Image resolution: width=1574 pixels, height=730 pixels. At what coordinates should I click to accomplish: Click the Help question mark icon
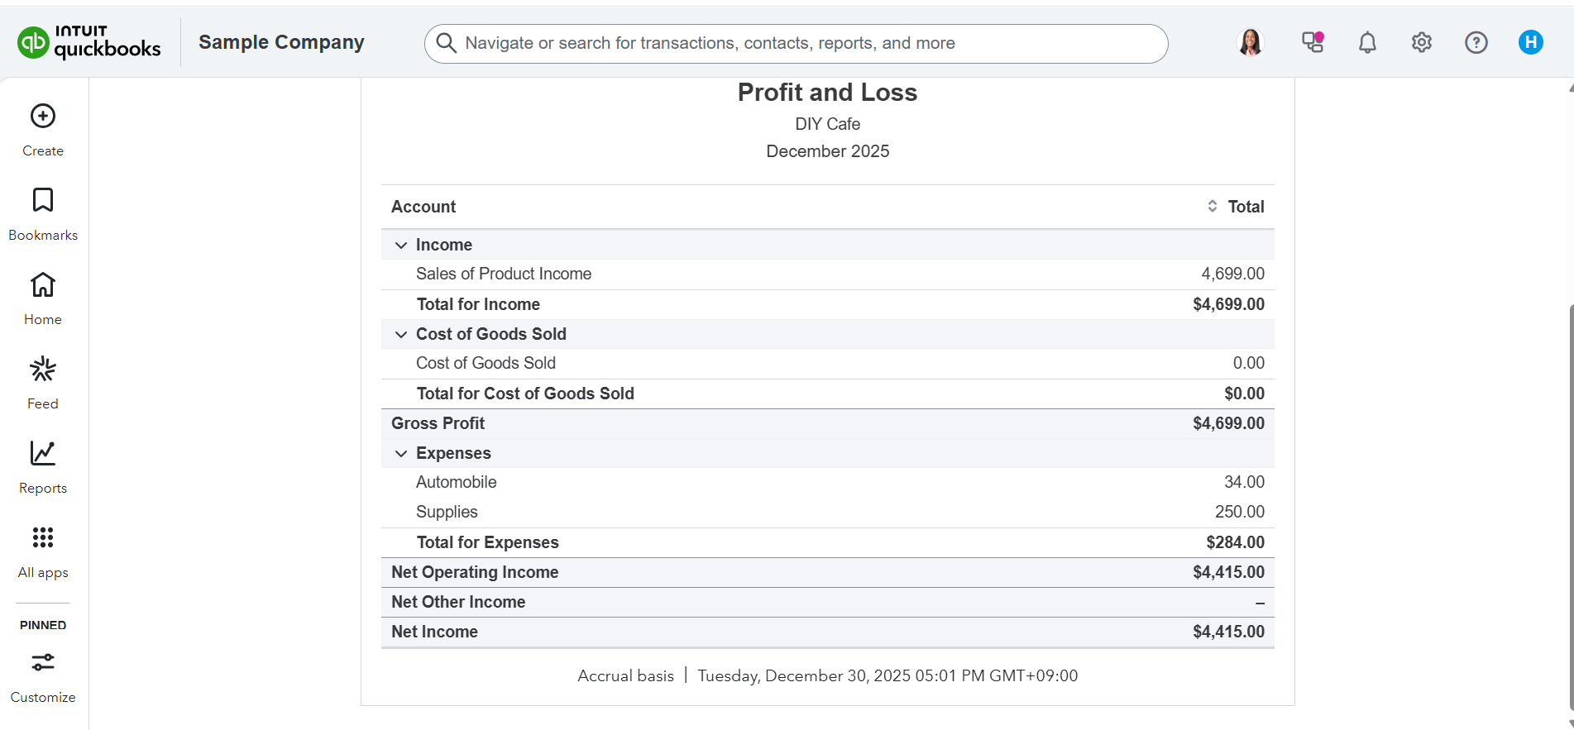click(1476, 43)
